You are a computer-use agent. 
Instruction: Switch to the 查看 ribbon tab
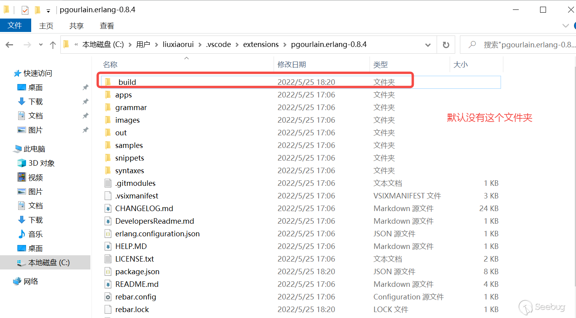[x=107, y=26]
